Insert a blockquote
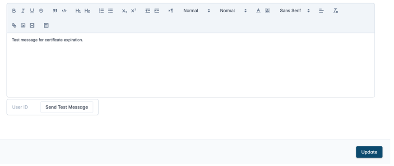Viewport: 394px width, 166px height. 55,11
